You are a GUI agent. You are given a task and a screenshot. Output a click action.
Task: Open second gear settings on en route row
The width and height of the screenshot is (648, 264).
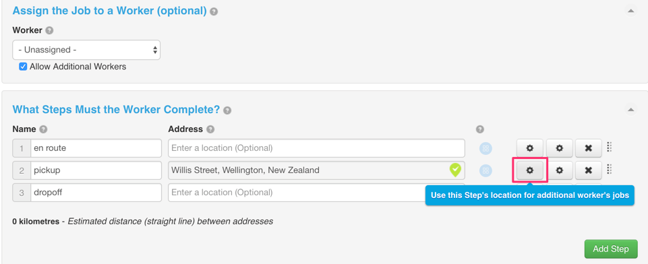tap(560, 147)
